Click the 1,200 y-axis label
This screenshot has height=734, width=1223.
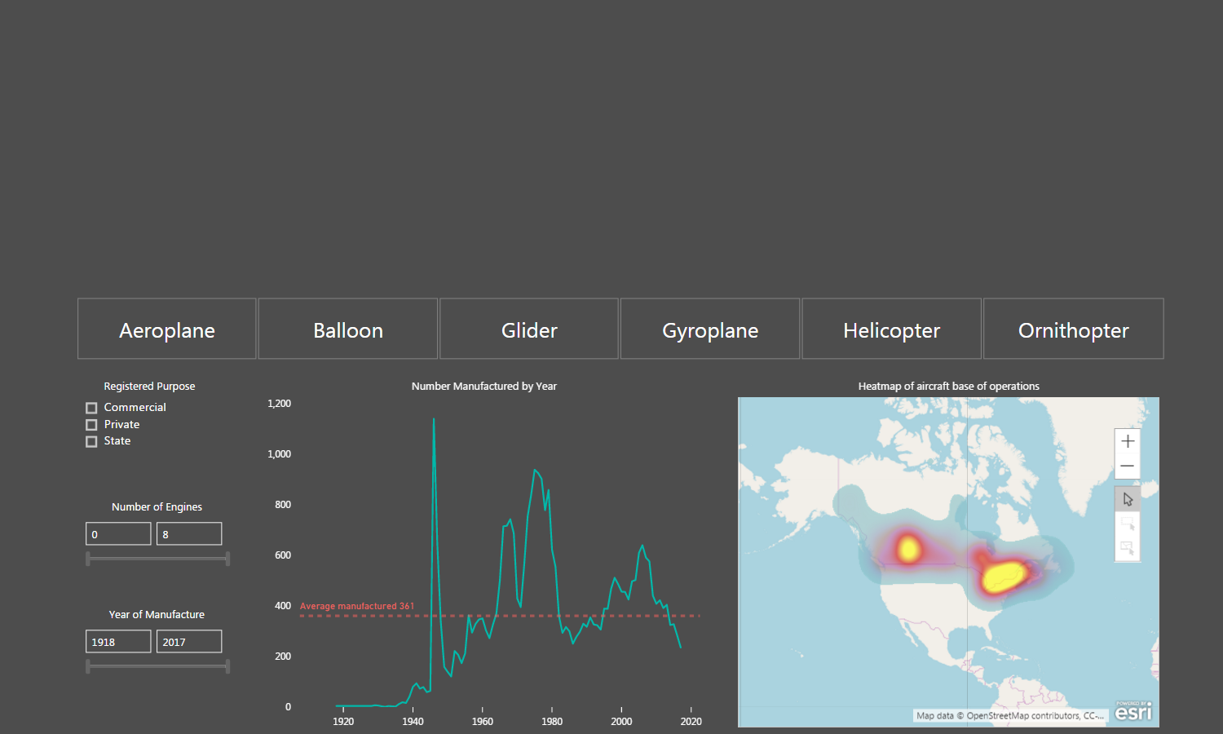(279, 404)
